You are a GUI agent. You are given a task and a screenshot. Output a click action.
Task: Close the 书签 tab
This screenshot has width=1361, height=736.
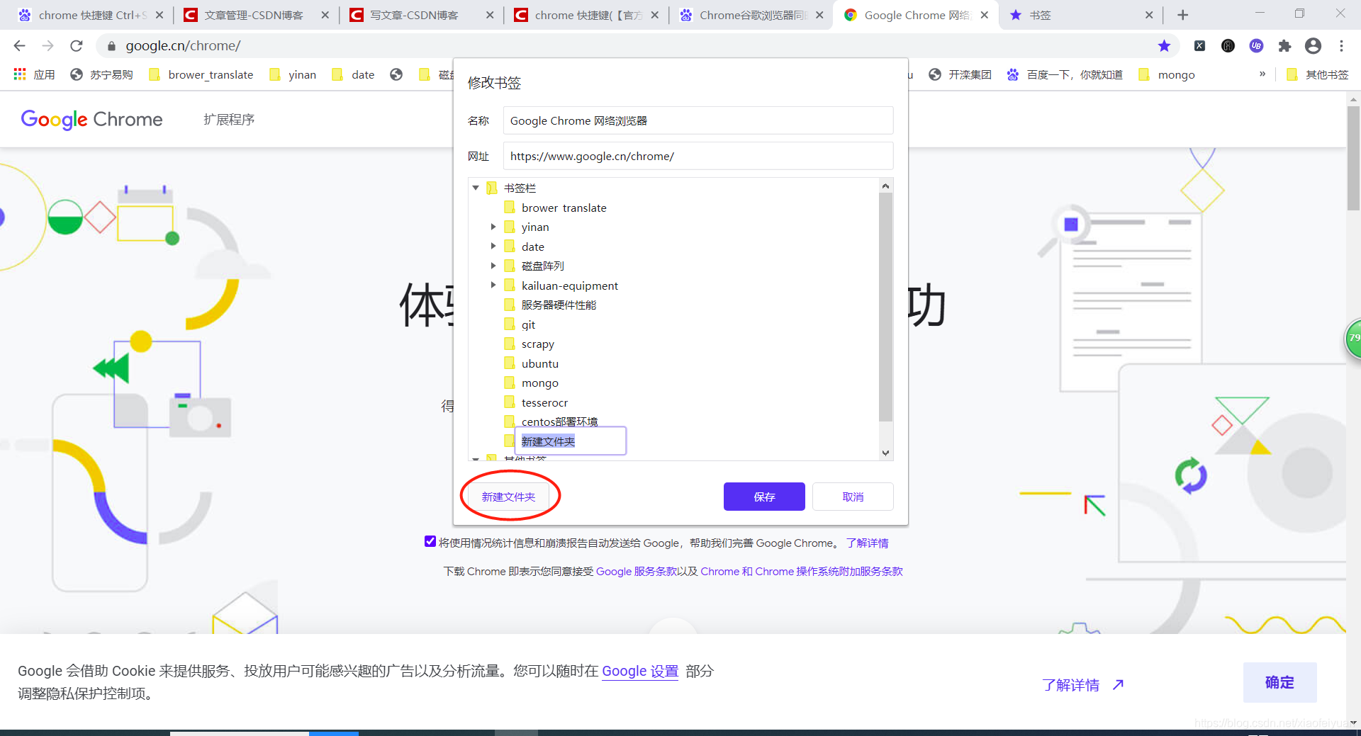point(1149,15)
